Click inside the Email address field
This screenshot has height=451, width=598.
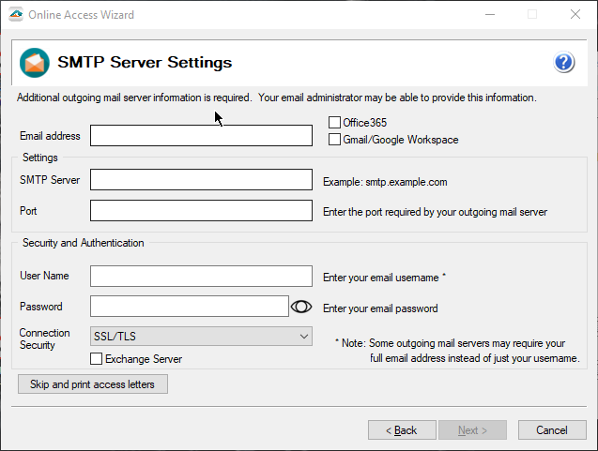click(x=201, y=136)
